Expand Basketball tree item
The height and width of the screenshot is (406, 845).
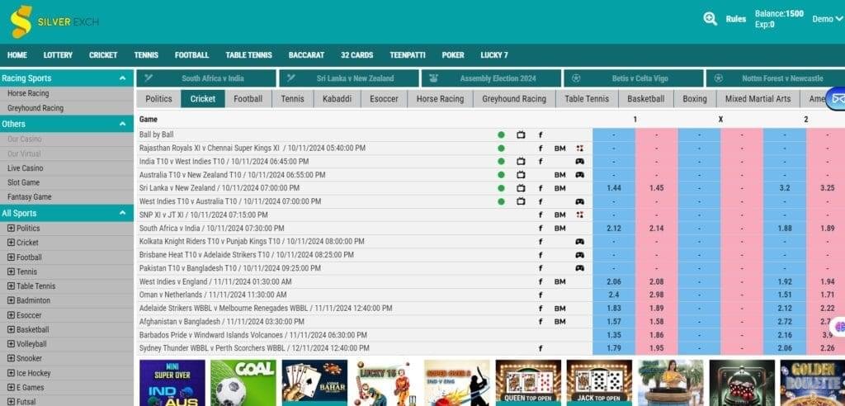(x=11, y=329)
